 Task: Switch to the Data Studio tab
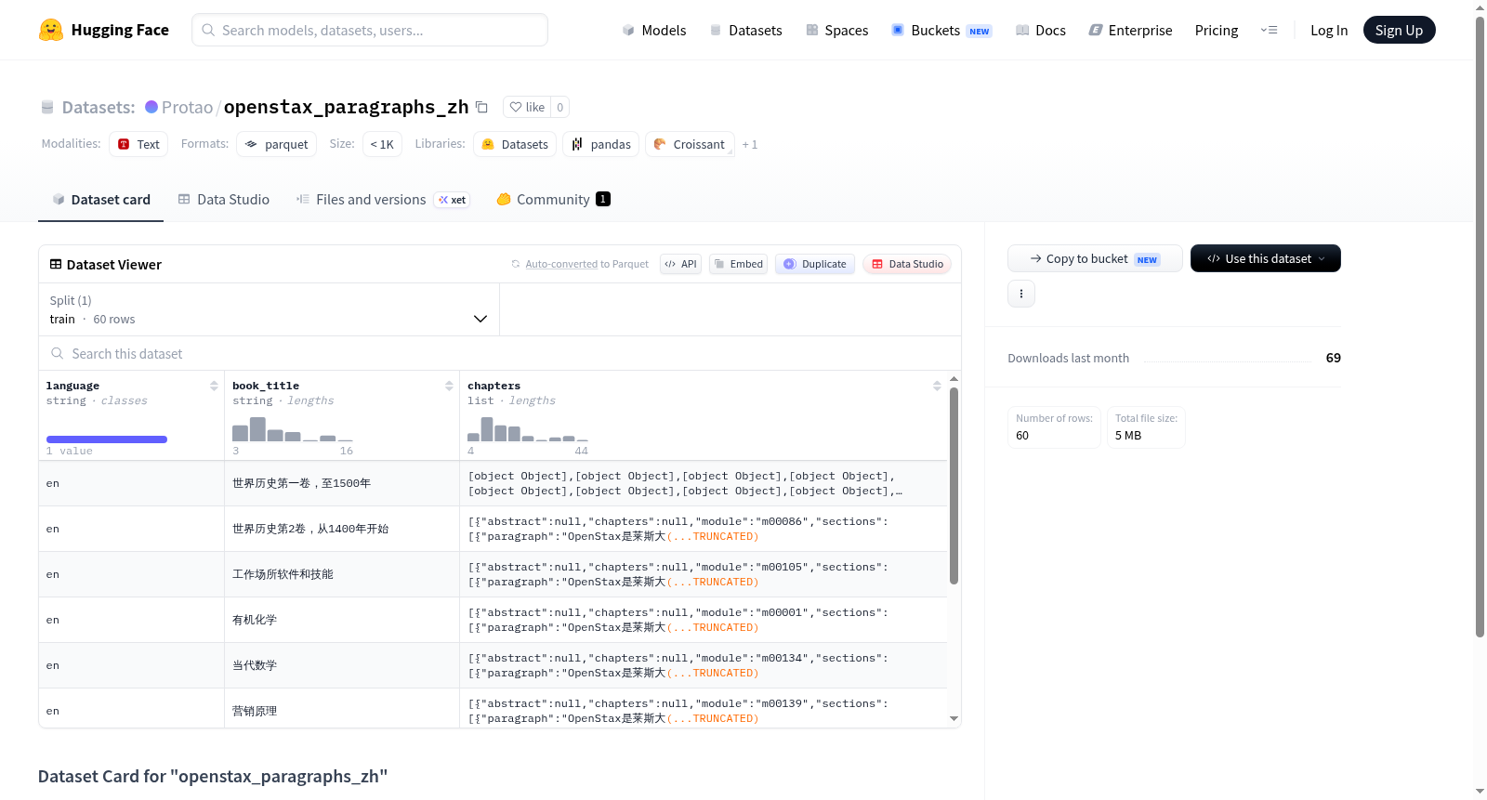224,199
